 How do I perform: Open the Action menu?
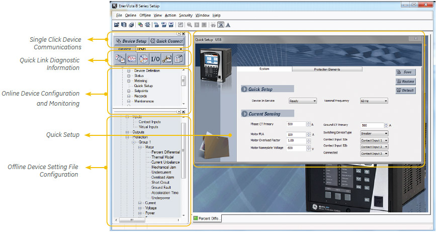point(170,15)
